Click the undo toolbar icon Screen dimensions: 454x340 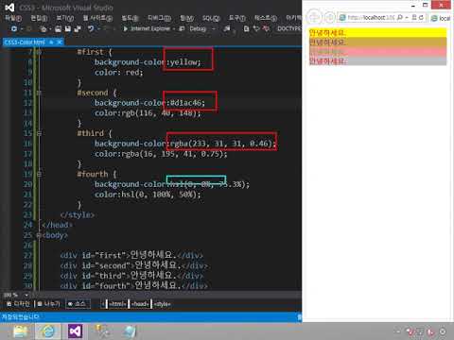(91, 28)
